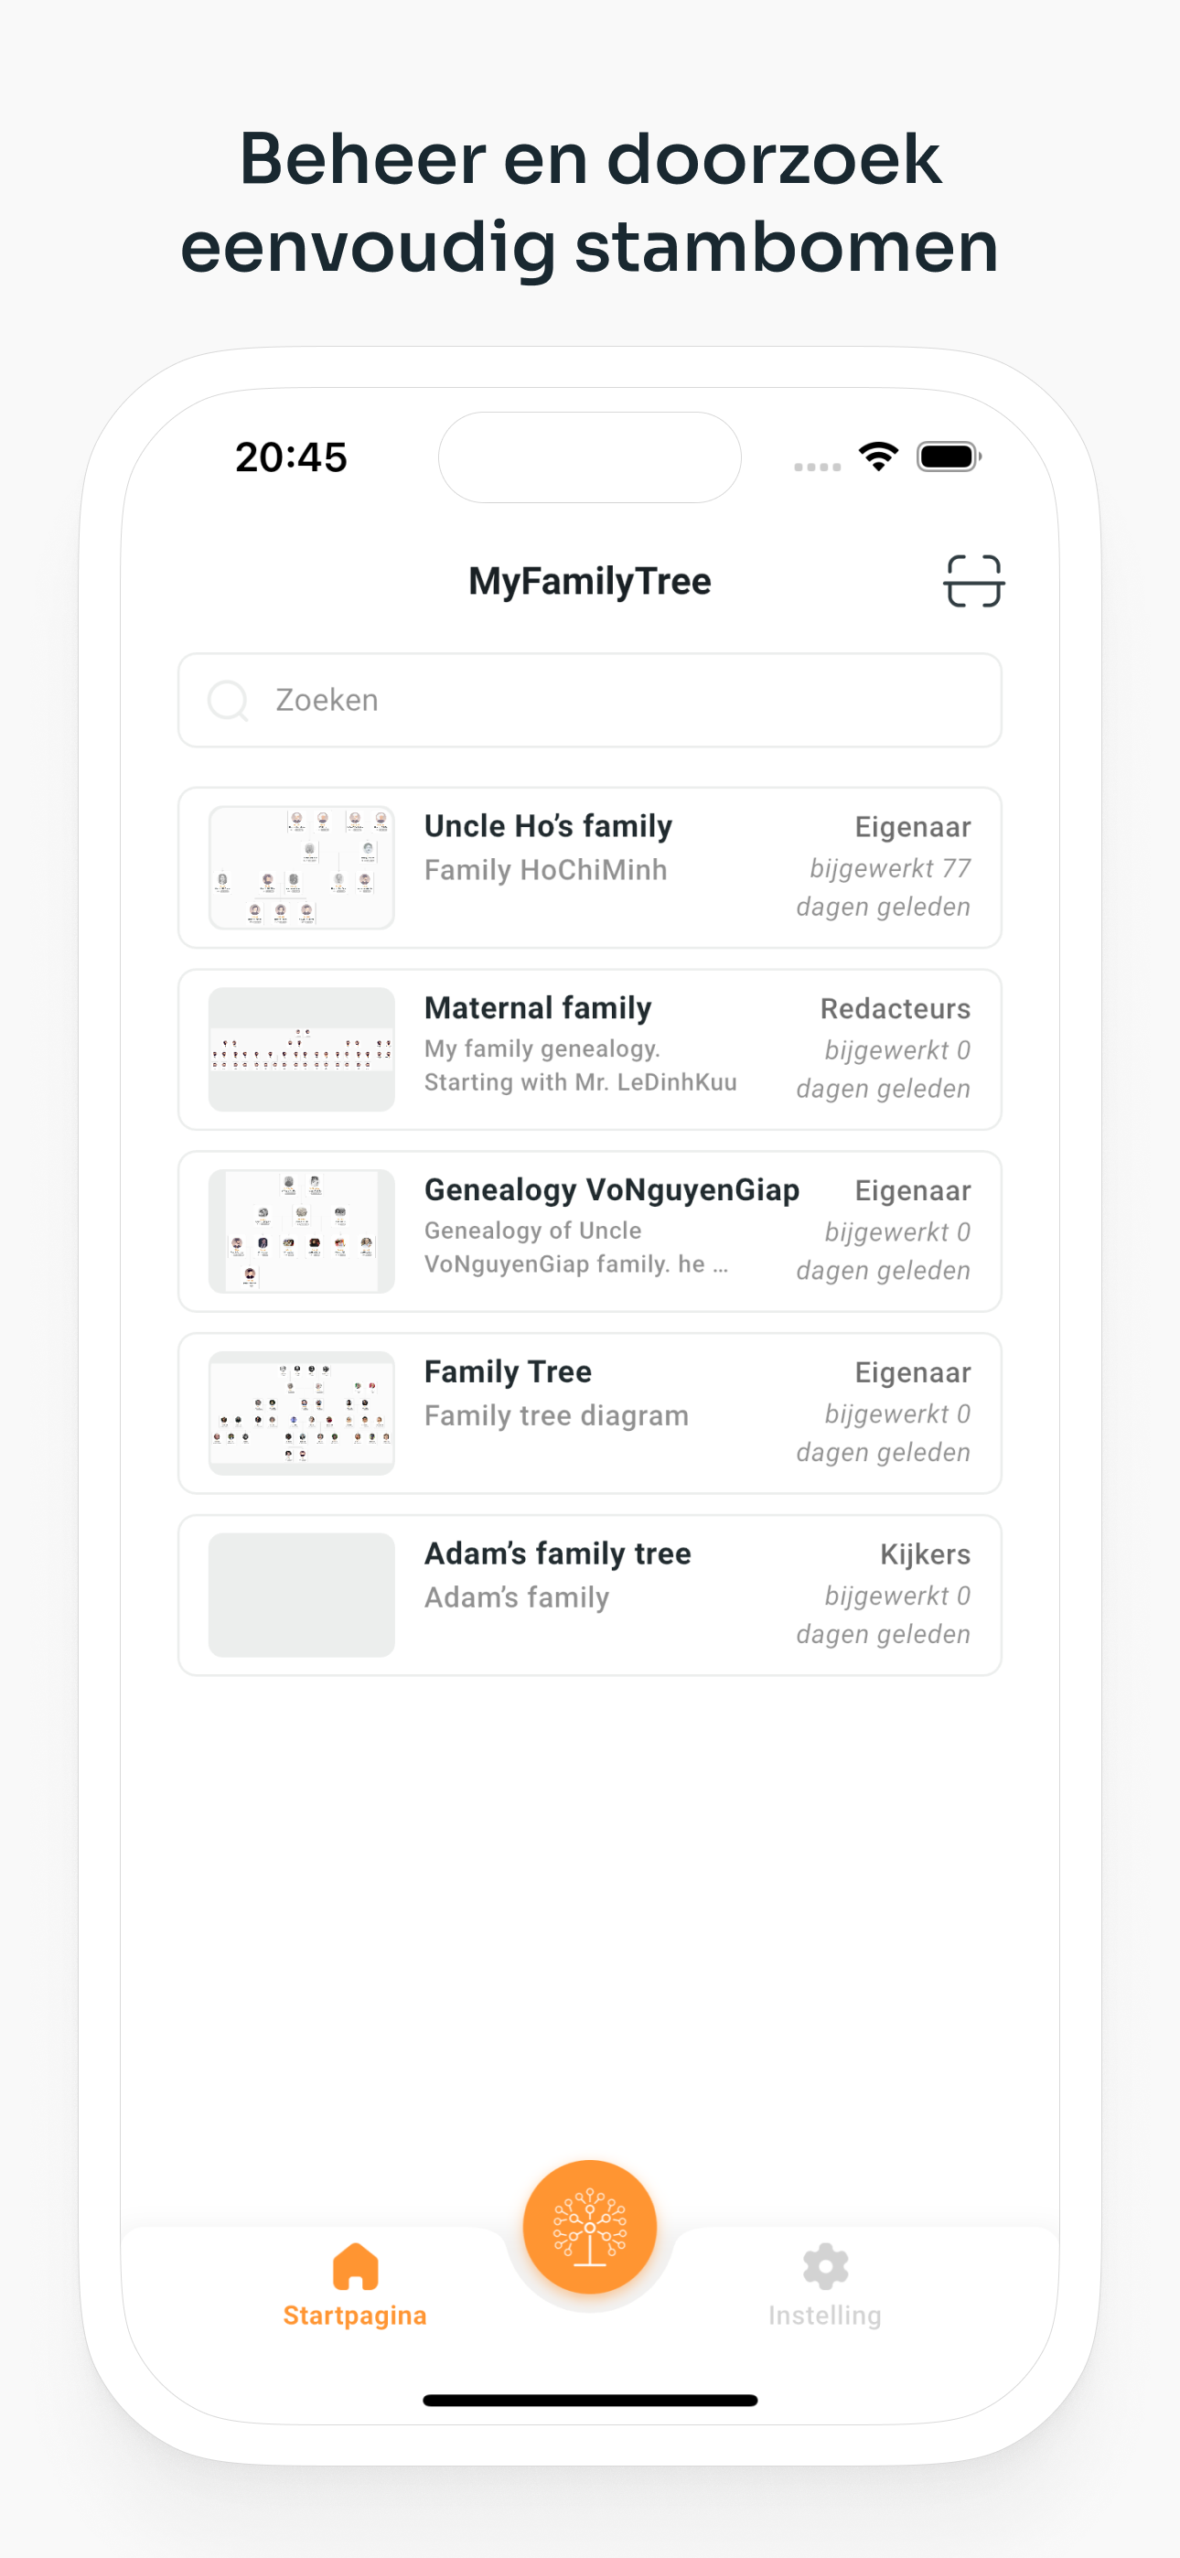Select the Maternal family title
The width and height of the screenshot is (1180, 2558).
[537, 1008]
